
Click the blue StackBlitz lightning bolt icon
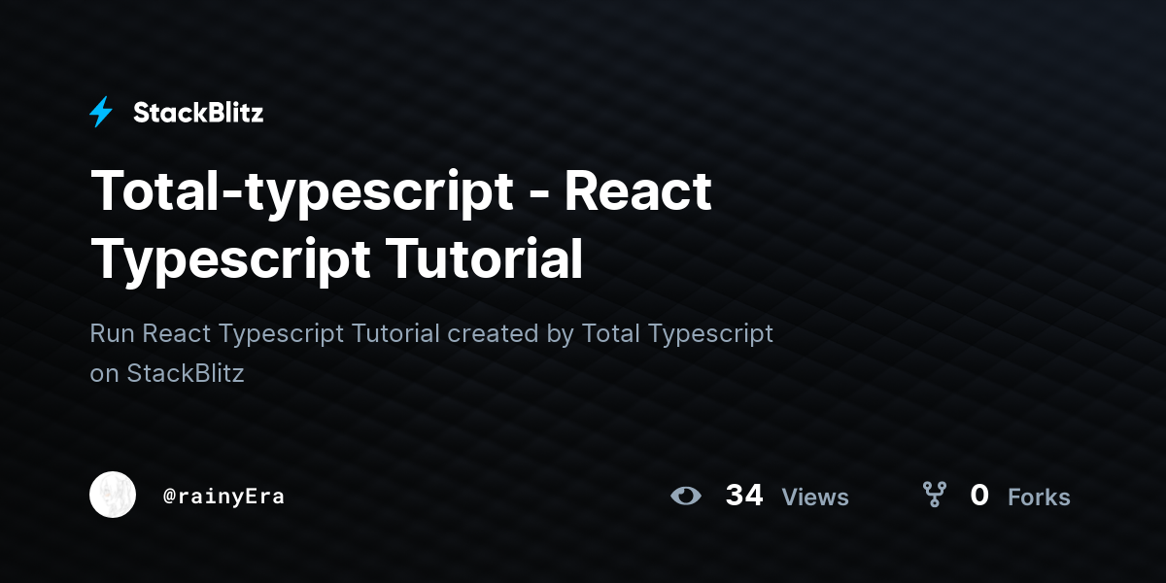click(101, 113)
